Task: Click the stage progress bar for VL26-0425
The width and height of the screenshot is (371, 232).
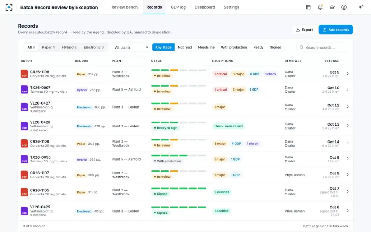Action: pos(179,207)
